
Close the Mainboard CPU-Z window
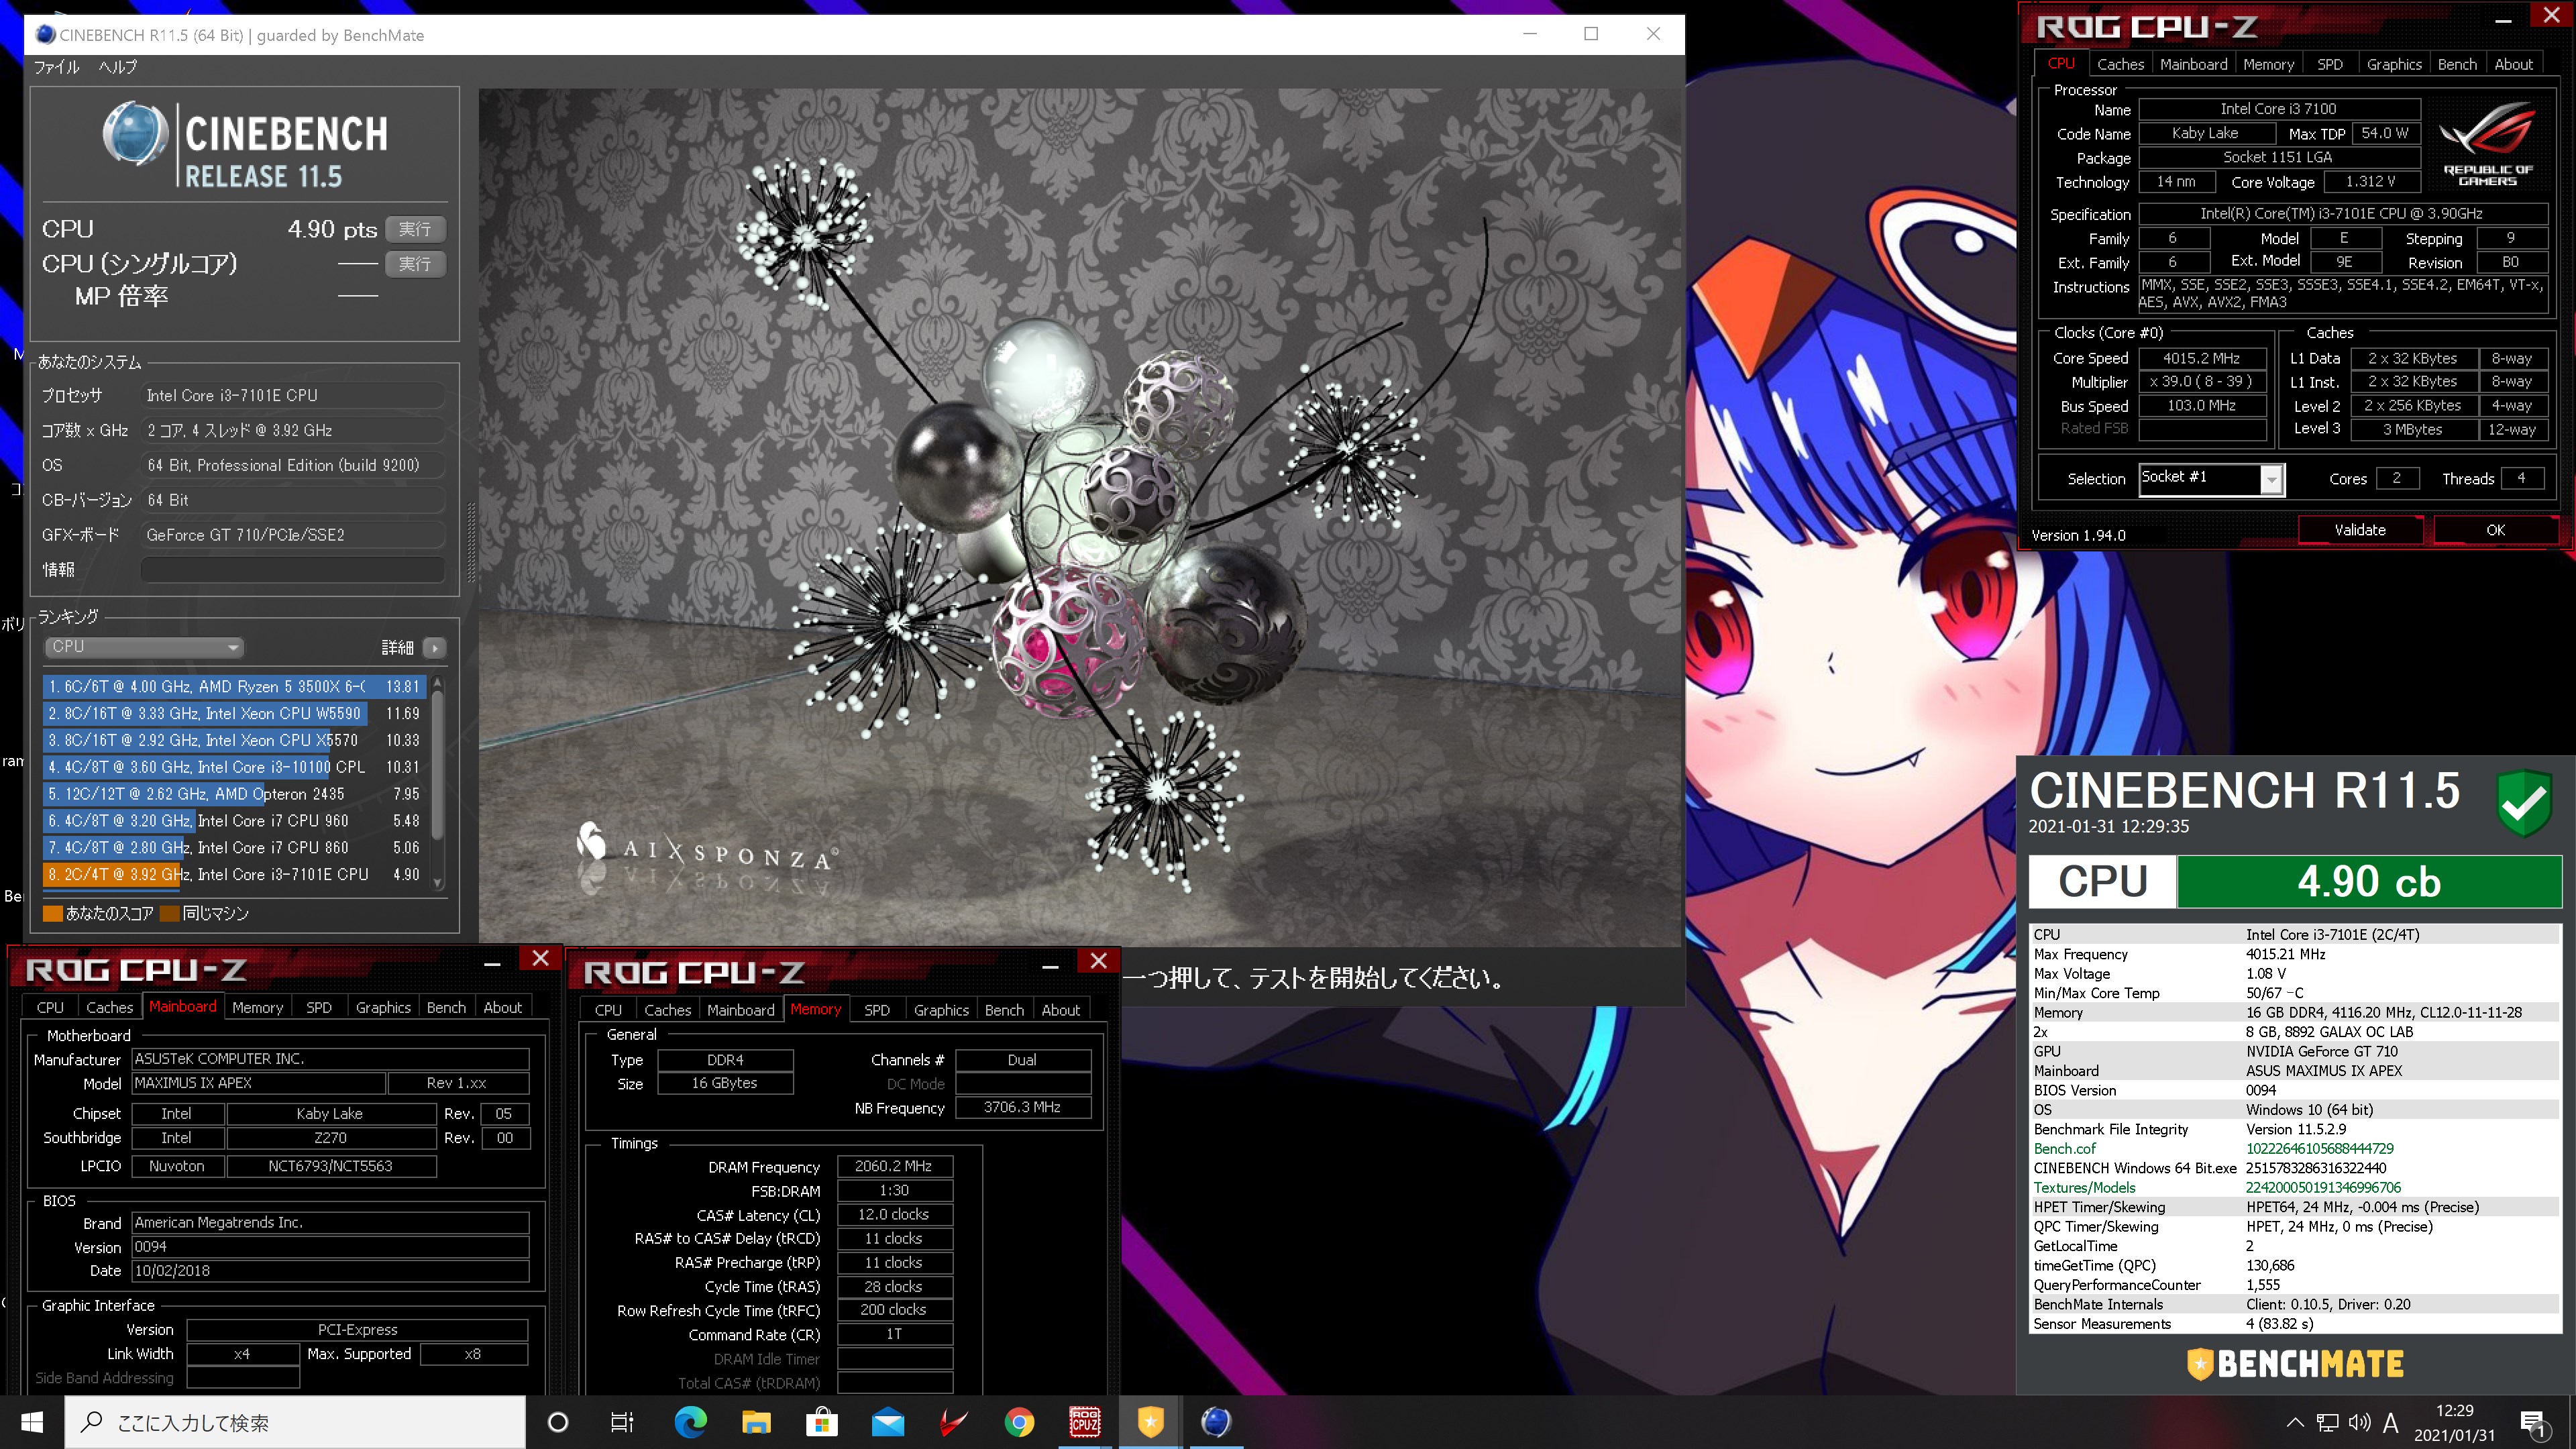point(540,958)
